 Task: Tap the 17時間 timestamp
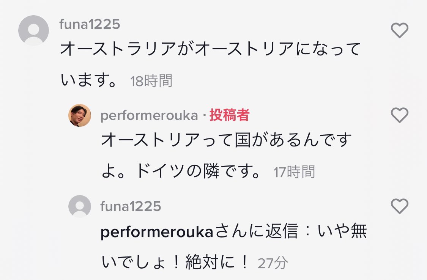click(294, 172)
